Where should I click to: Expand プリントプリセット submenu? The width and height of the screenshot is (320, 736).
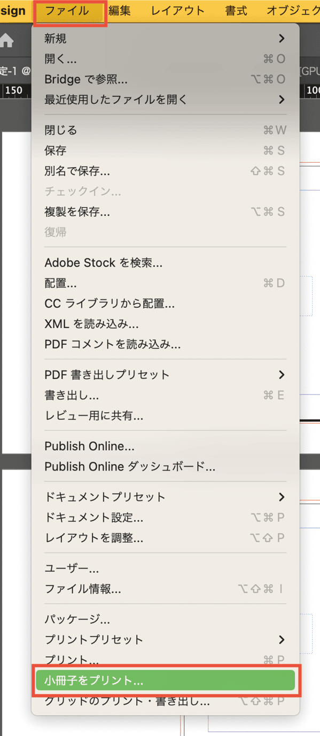click(166, 640)
